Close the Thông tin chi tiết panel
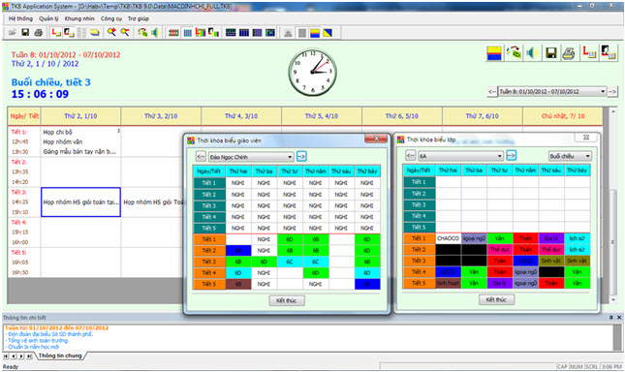Image resolution: width=625 pixels, height=372 pixels. tap(619, 318)
